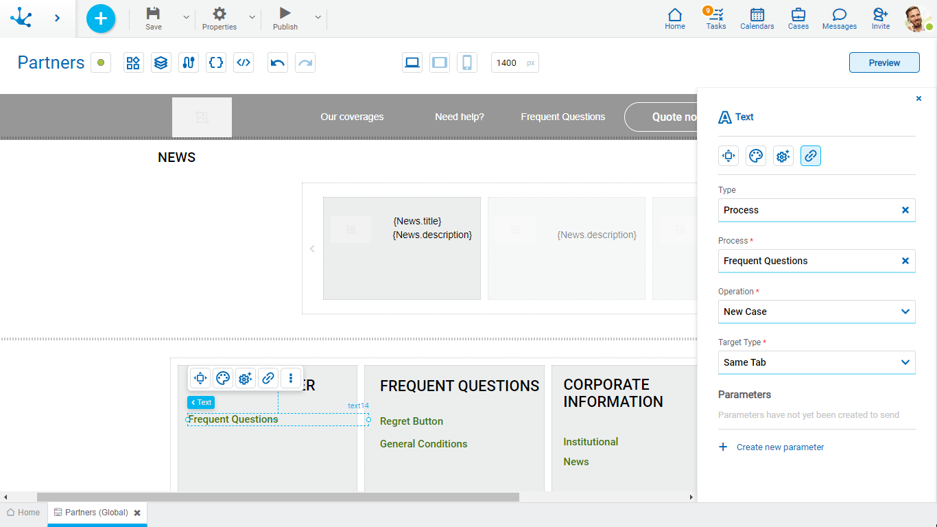Viewport: 937px width, 527px height.
Task: Expand the side menu chevron near logo
Action: tap(58, 19)
